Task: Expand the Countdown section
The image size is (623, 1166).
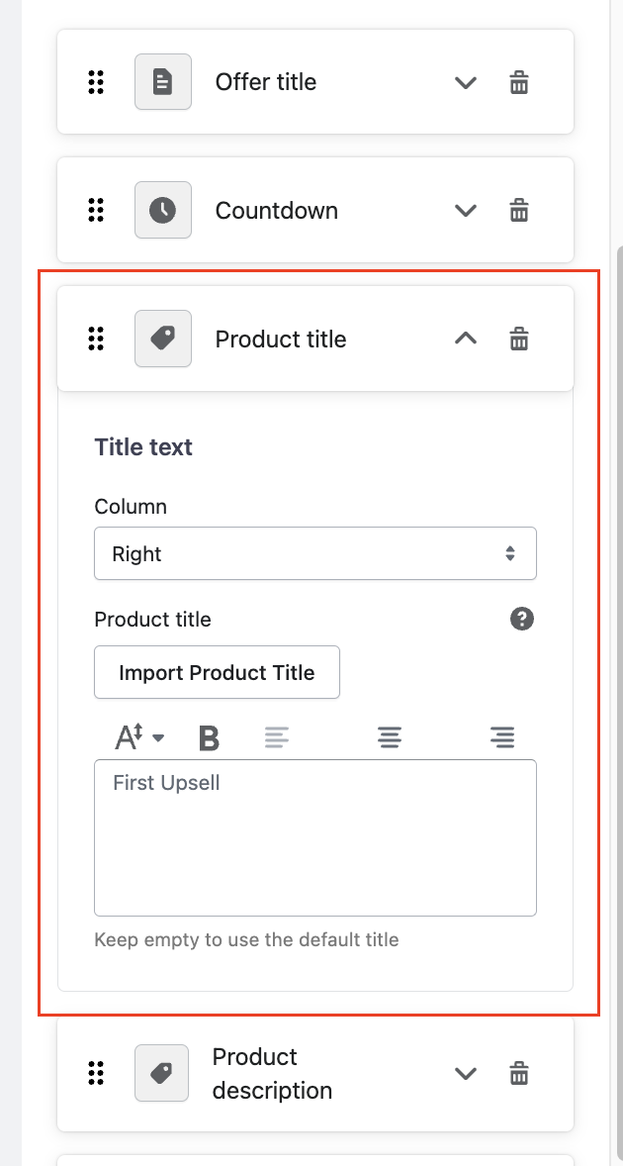Action: (x=465, y=211)
